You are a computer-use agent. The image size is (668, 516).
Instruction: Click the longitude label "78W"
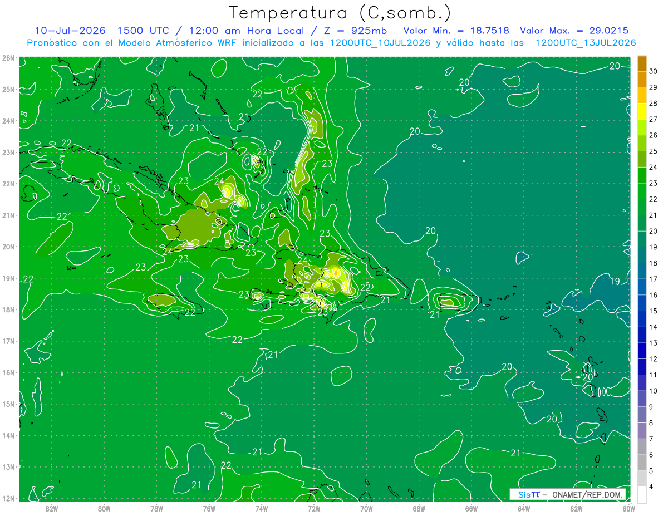156,508
